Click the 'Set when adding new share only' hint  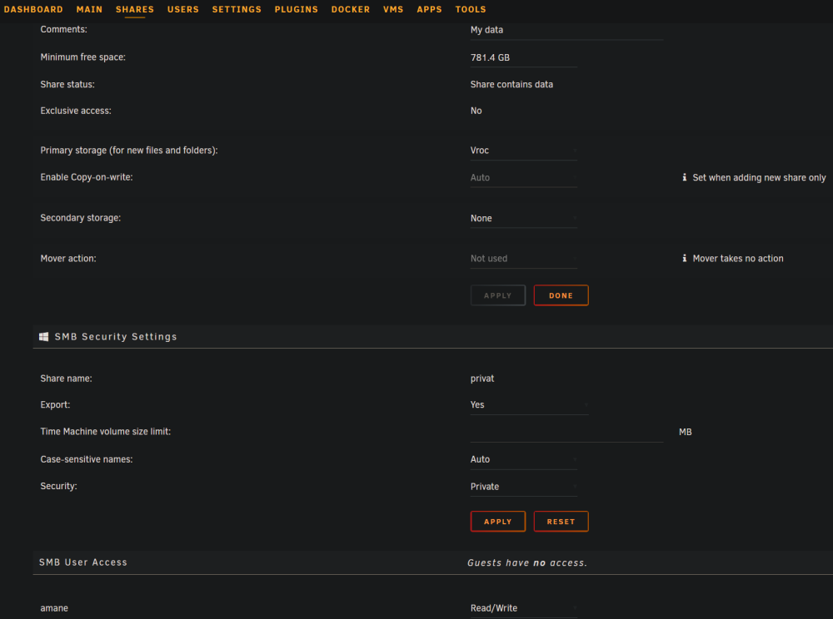click(x=759, y=178)
